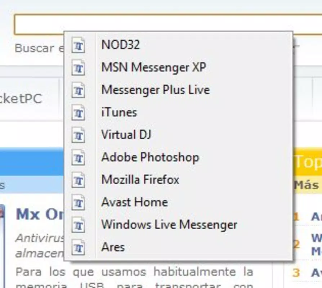Click the text icon beside MSN Messenger XP
Screen dimensions: 322x288
[x=78, y=68]
